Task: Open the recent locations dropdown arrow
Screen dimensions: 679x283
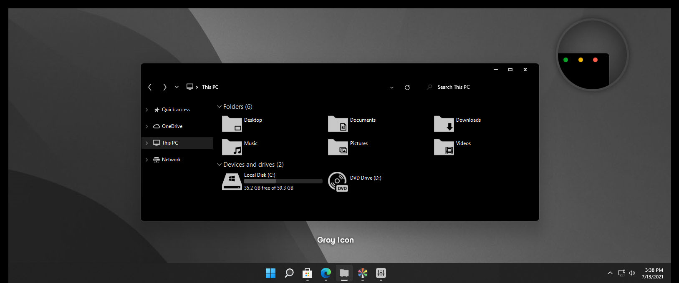Action: click(177, 87)
